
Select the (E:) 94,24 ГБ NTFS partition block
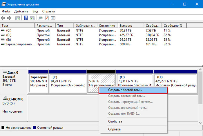click(68, 81)
